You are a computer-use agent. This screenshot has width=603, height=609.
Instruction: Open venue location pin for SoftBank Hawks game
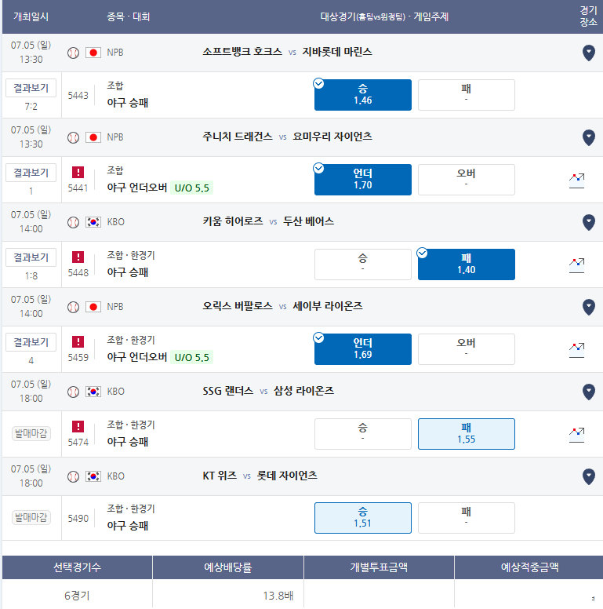click(589, 53)
